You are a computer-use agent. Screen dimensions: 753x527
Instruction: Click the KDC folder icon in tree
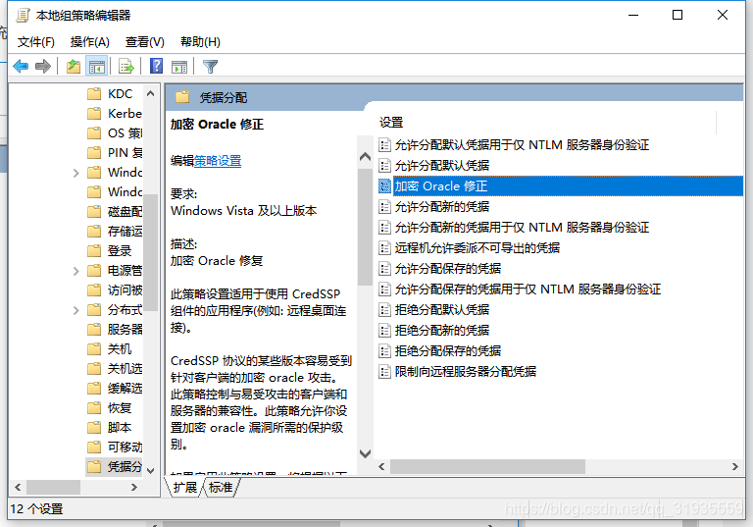pyautogui.click(x=94, y=93)
